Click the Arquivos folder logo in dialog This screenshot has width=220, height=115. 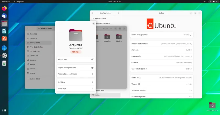click(76, 35)
